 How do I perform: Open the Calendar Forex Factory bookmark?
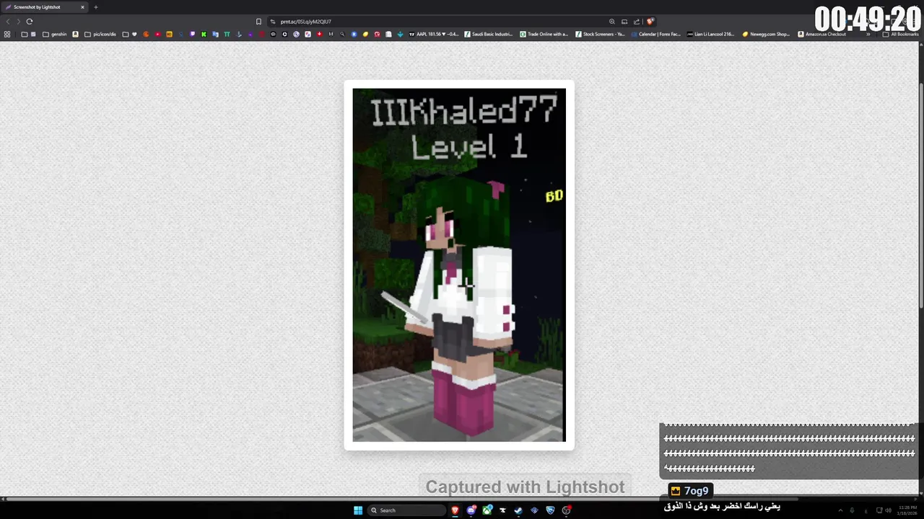pyautogui.click(x=655, y=34)
